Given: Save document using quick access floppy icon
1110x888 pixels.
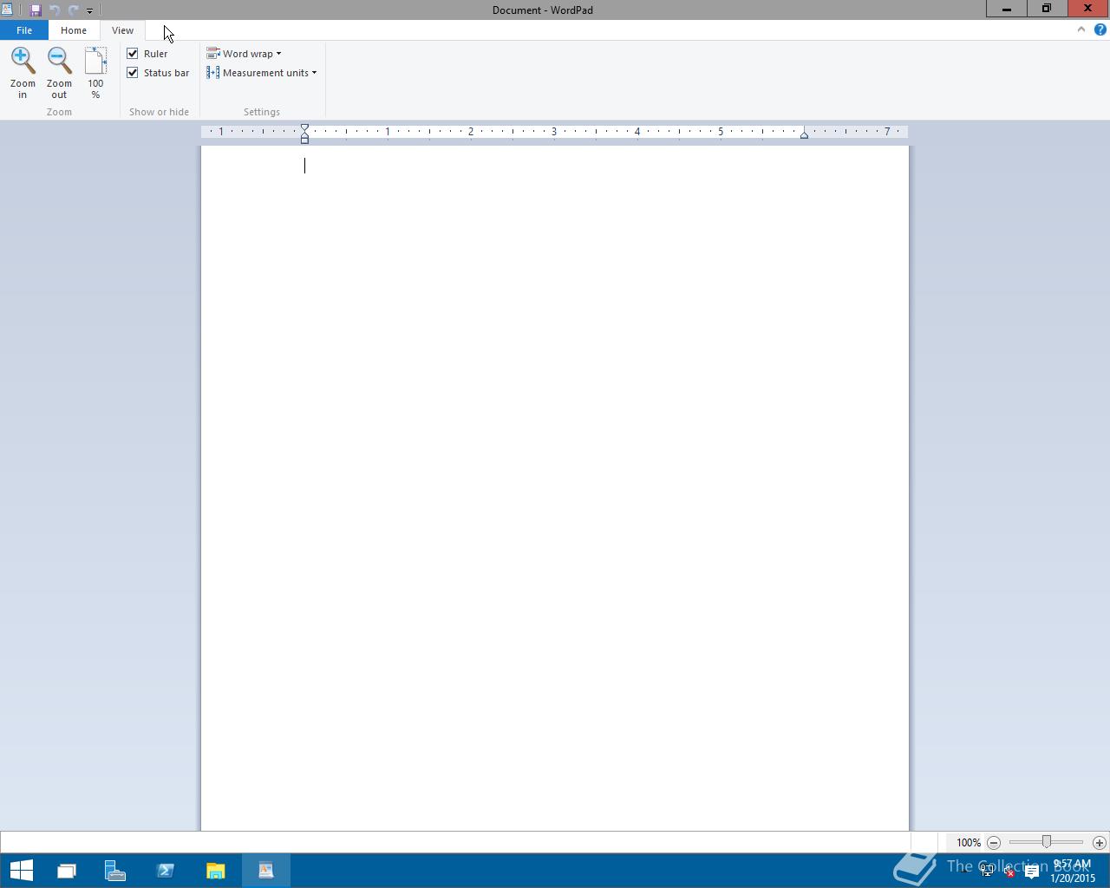Looking at the screenshot, I should tap(36, 10).
